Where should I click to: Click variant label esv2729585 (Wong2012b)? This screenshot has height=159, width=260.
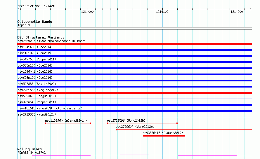[x=37, y=114]
